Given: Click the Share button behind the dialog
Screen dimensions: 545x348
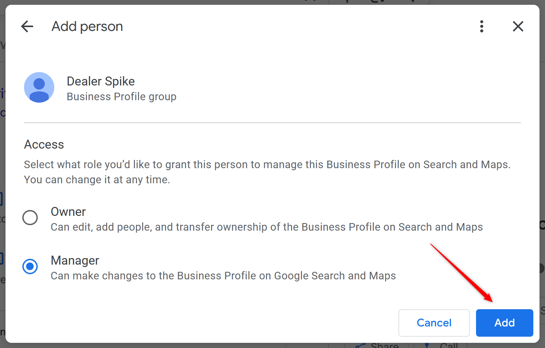Looking at the screenshot, I should coord(384,345).
